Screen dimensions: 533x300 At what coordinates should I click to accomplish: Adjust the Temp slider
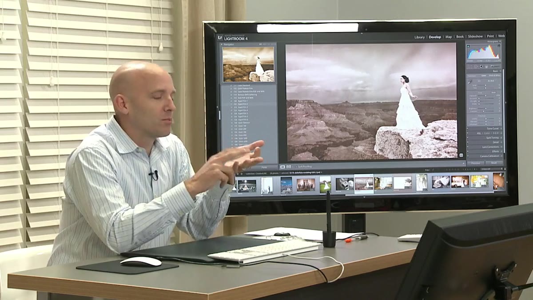(x=485, y=85)
